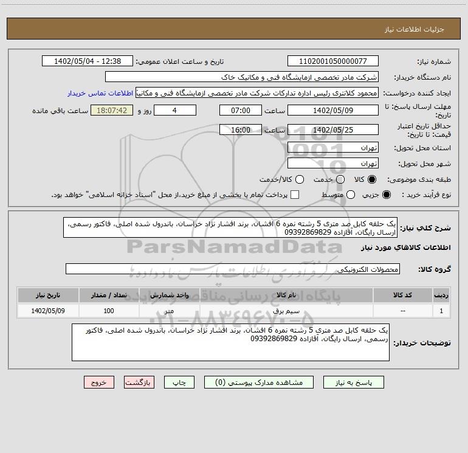
Task: Open the اطلاعات تماس خریدار link
Action: pyautogui.click(x=100, y=93)
